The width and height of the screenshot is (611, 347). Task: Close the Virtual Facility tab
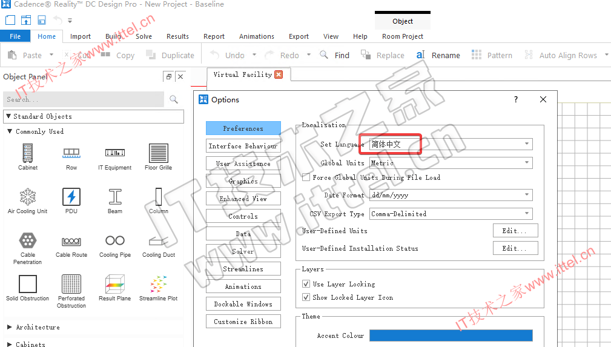pos(278,74)
